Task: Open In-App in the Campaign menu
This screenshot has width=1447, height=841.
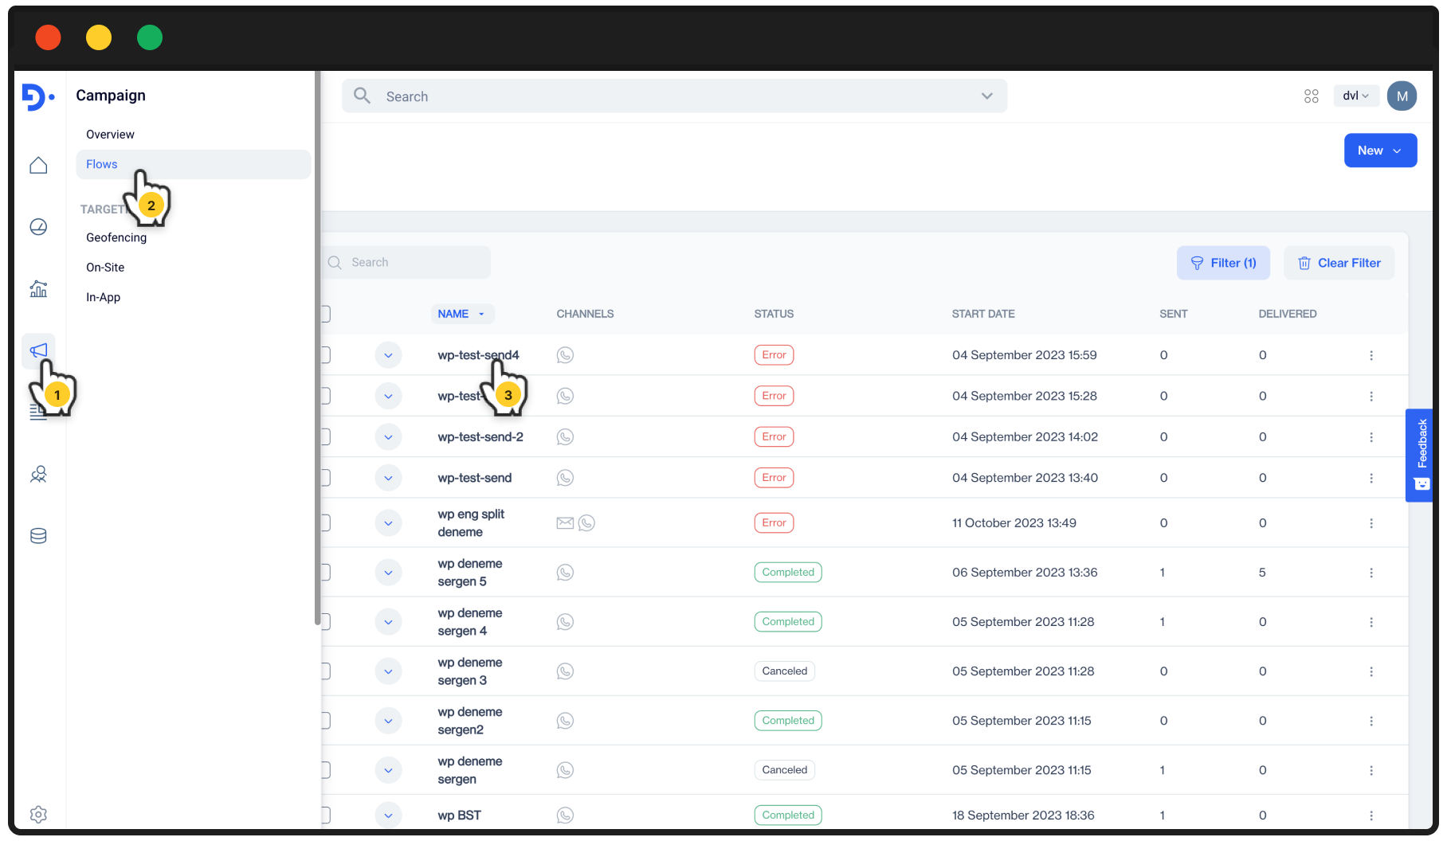Action: coord(103,297)
